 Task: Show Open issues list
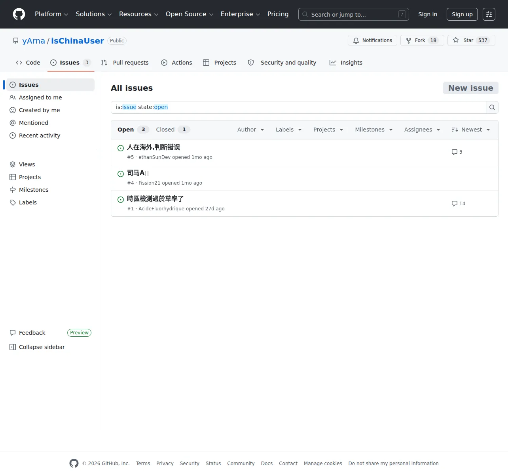tap(133, 130)
